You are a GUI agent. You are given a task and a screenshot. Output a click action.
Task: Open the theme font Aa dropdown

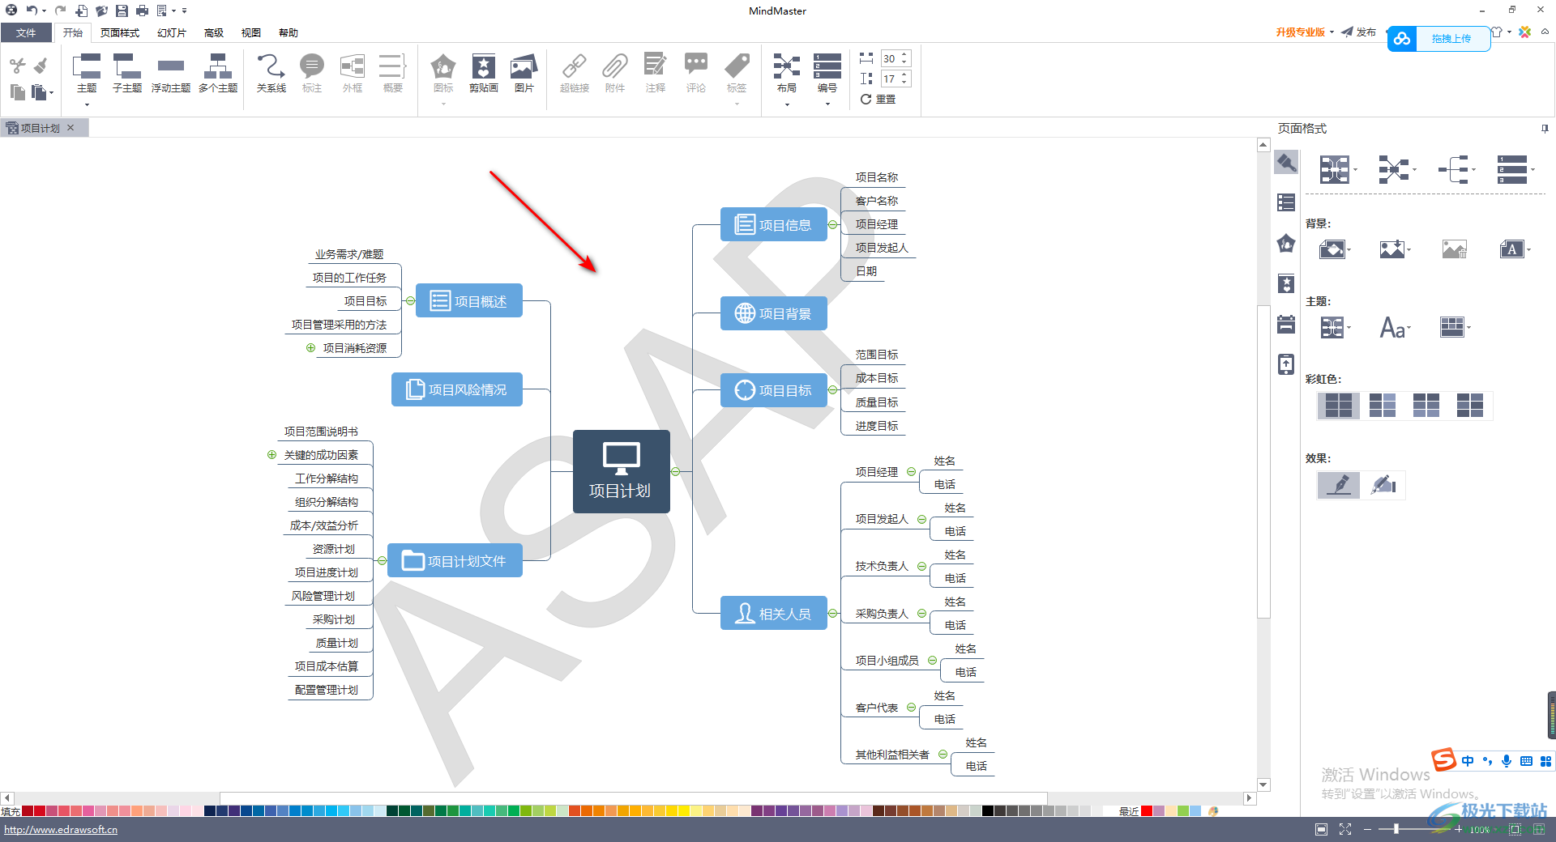click(x=1395, y=327)
